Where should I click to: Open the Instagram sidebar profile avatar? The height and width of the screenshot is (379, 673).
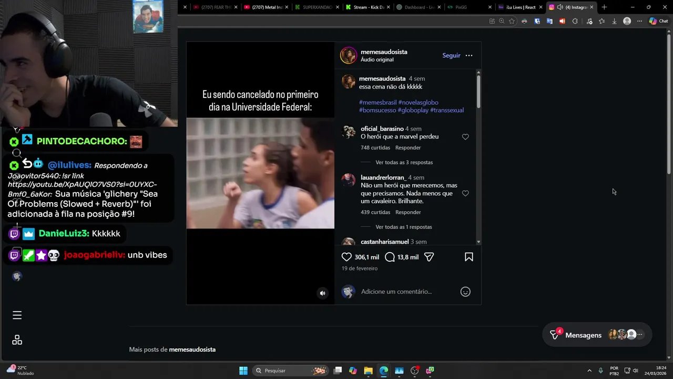click(x=17, y=276)
